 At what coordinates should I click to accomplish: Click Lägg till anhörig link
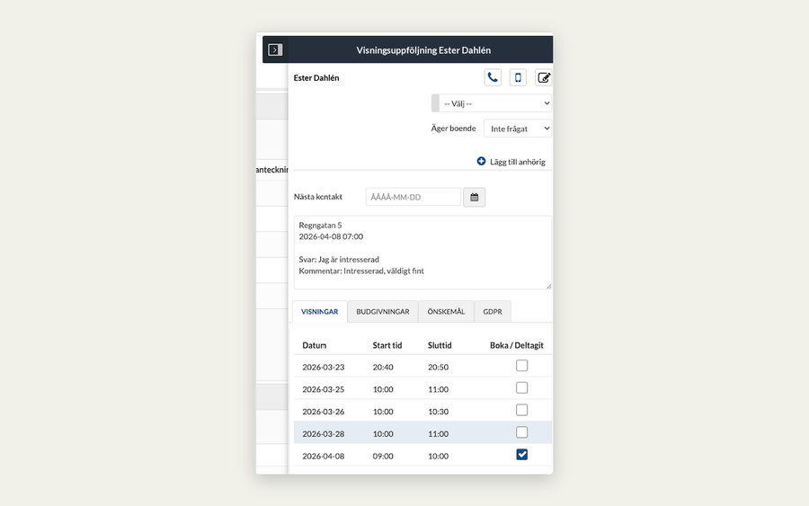click(x=518, y=162)
